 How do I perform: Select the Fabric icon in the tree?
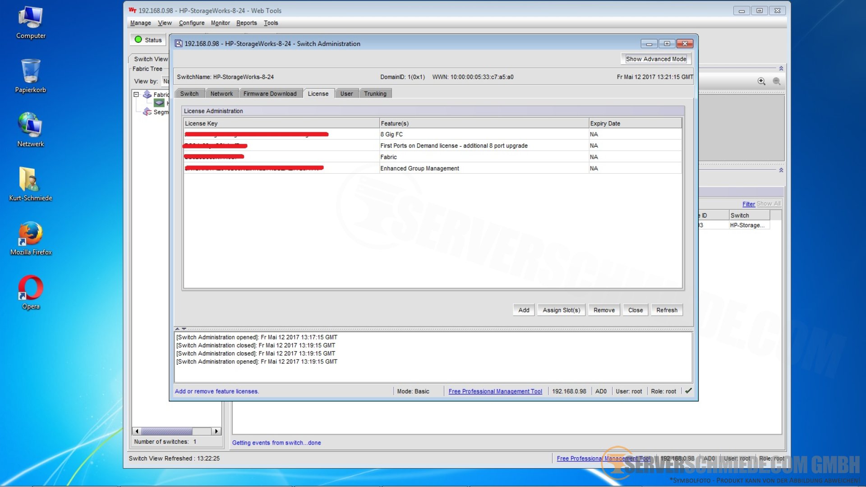pos(147,94)
